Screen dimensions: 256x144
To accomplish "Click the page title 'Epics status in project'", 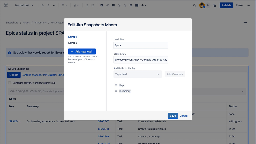I will pyautogui.click(x=35, y=33).
